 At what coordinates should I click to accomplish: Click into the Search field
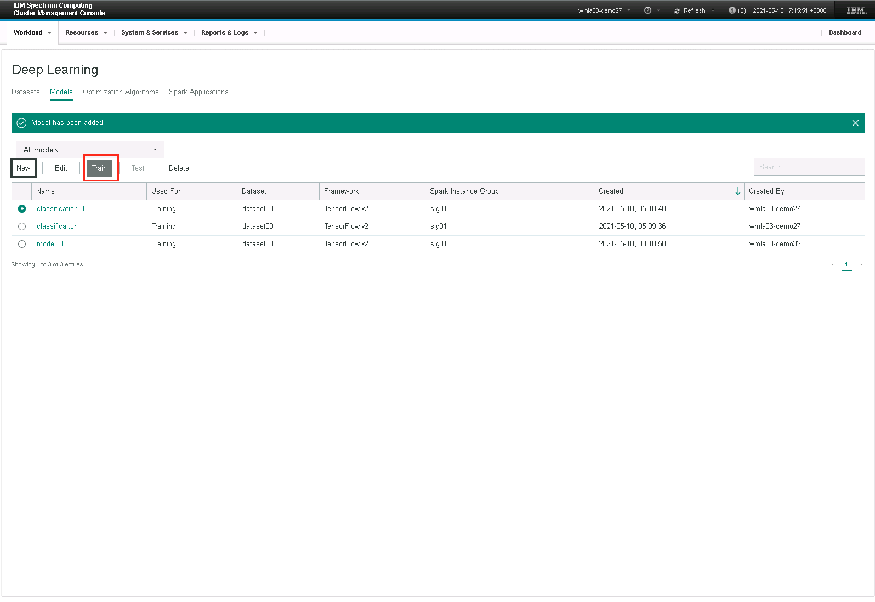(x=809, y=167)
